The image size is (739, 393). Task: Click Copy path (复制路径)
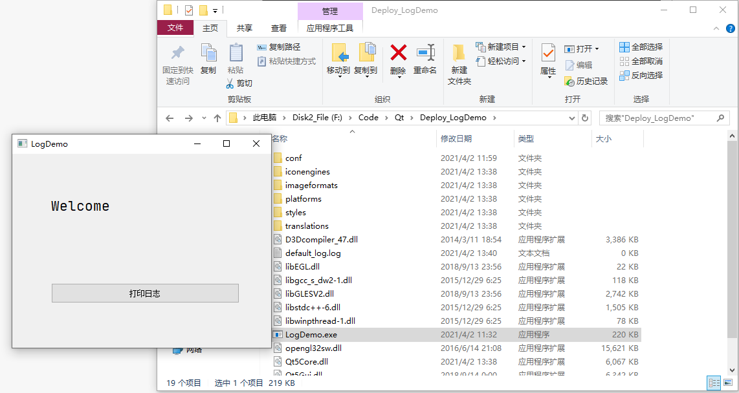[278, 47]
